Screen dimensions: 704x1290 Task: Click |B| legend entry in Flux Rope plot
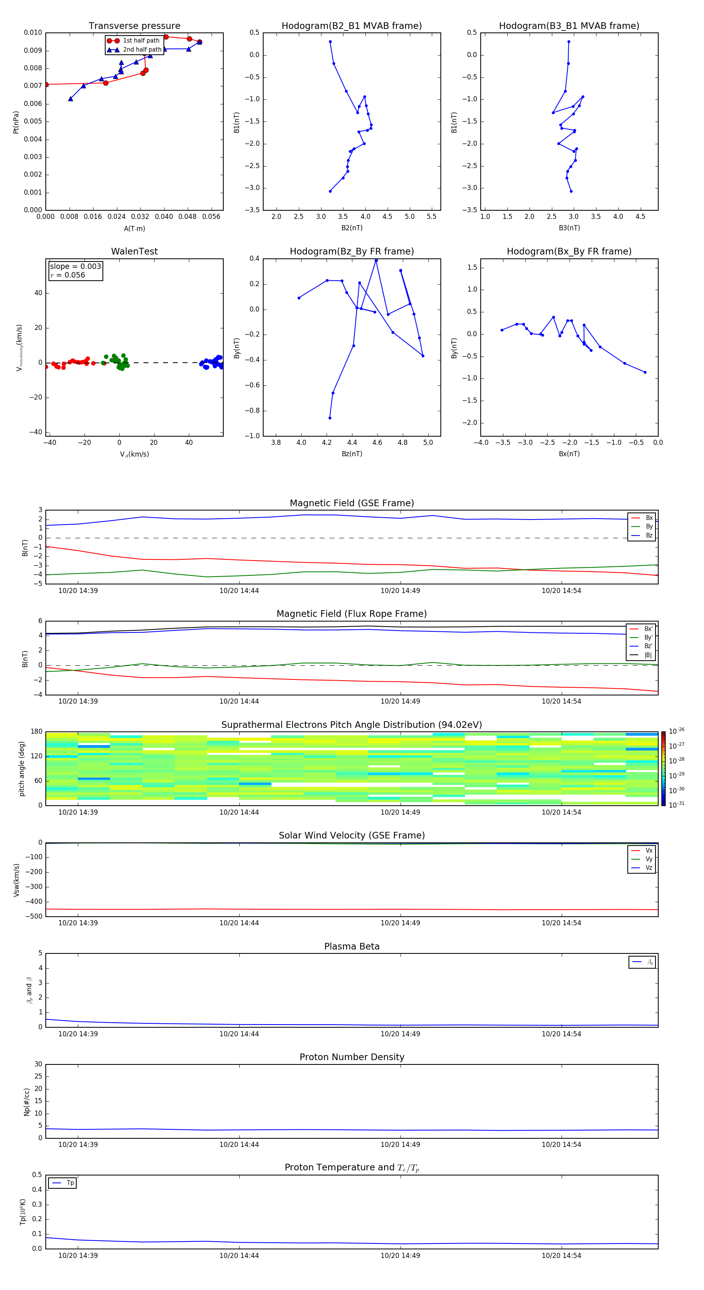click(x=641, y=655)
